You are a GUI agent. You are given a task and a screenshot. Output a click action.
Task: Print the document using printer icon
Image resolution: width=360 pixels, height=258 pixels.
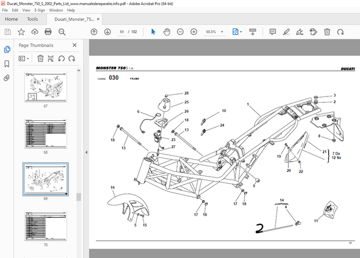(x=48, y=32)
